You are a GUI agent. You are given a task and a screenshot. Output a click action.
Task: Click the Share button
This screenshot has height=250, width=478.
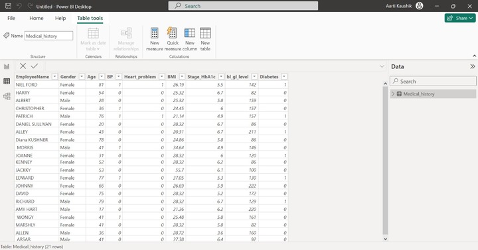(x=459, y=18)
